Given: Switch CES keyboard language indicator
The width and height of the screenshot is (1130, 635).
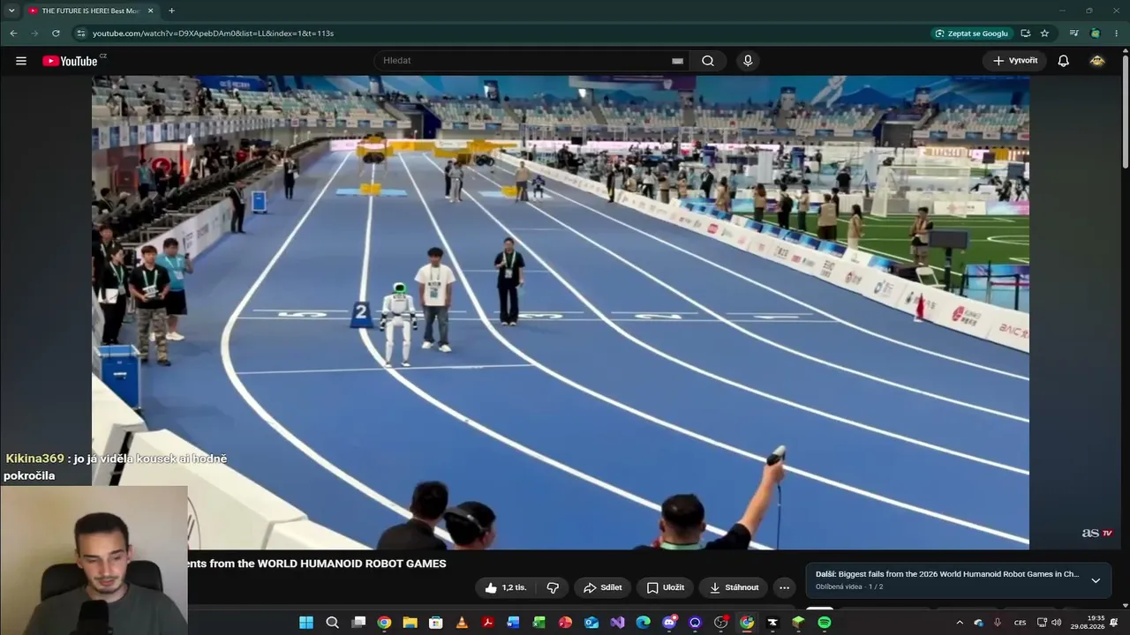Looking at the screenshot, I should tap(1021, 623).
